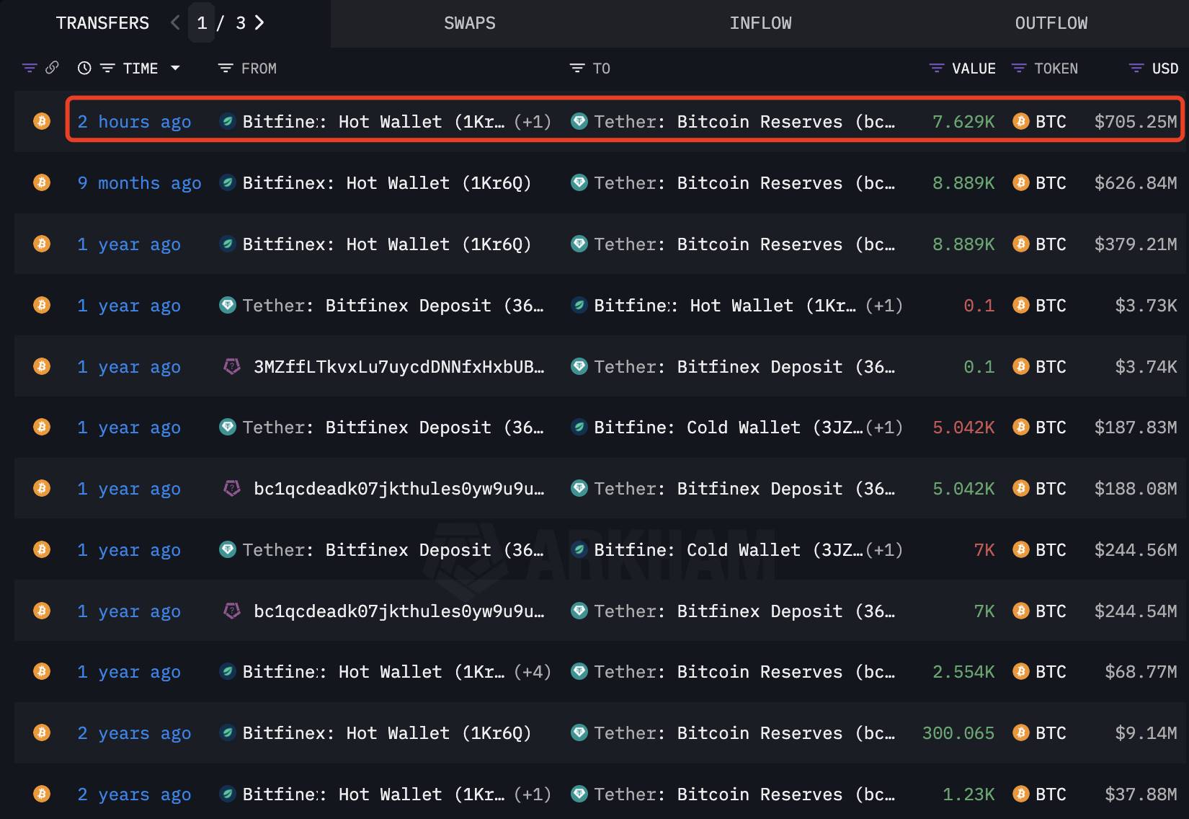Click the VALUE column filter icon
The height and width of the screenshot is (819, 1189).
point(937,68)
